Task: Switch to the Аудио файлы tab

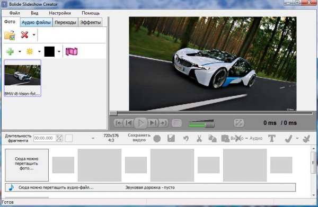Action: tap(36, 22)
